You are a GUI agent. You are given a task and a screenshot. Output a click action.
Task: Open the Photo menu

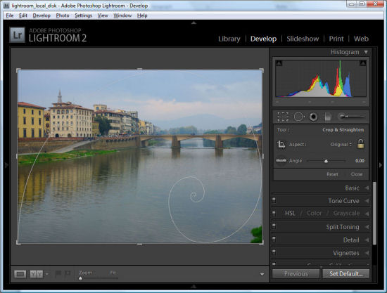click(x=63, y=15)
